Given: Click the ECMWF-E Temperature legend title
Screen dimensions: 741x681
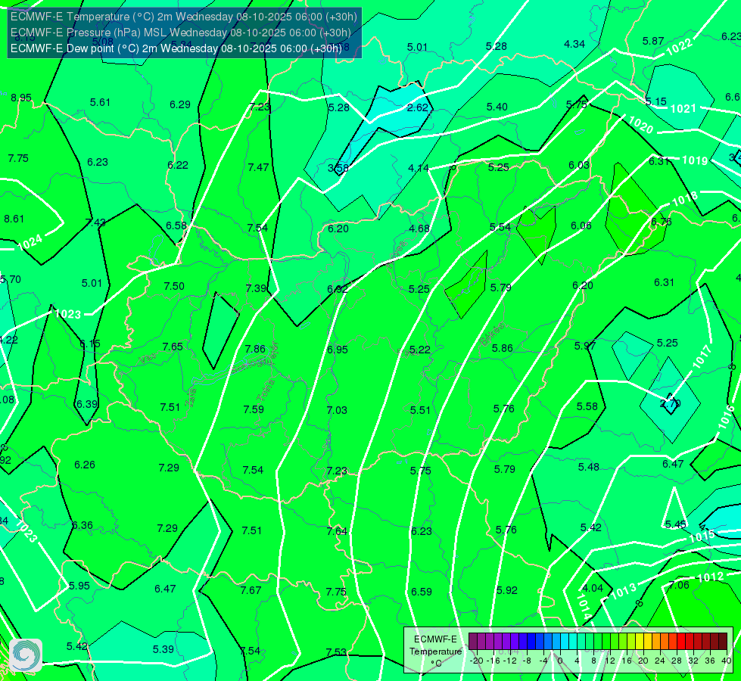Looking at the screenshot, I should pos(435,651).
